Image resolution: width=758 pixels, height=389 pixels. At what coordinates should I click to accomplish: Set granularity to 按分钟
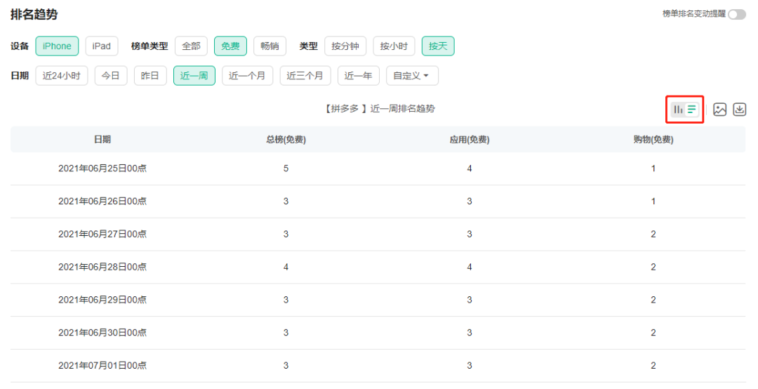click(x=345, y=46)
